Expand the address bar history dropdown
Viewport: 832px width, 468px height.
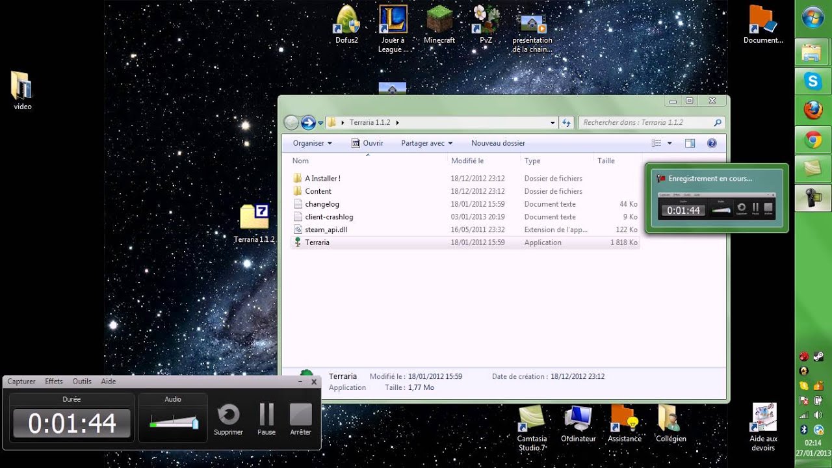pos(552,122)
